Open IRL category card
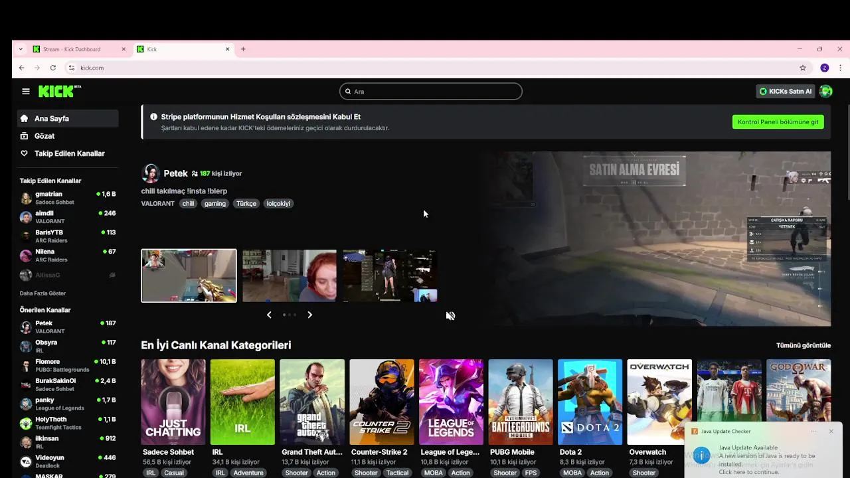 [242, 402]
